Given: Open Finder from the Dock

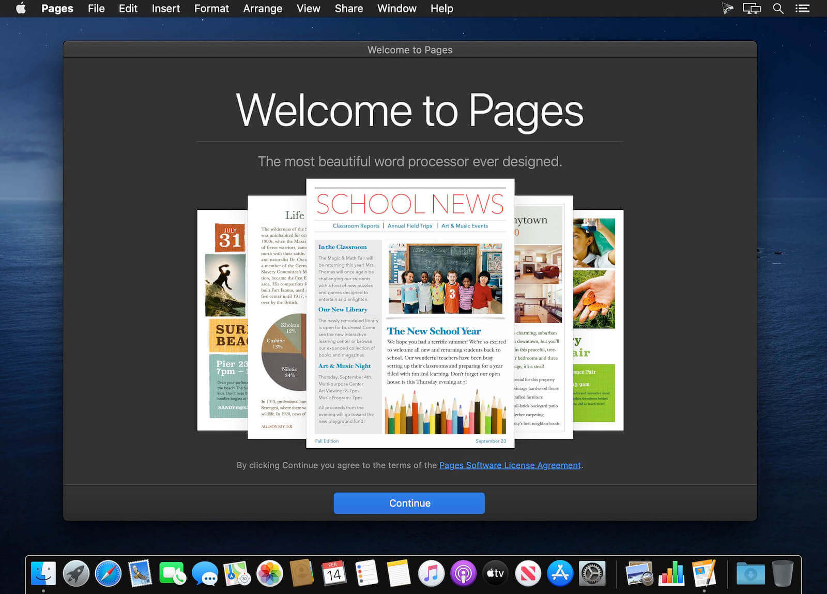Looking at the screenshot, I should pyautogui.click(x=43, y=573).
